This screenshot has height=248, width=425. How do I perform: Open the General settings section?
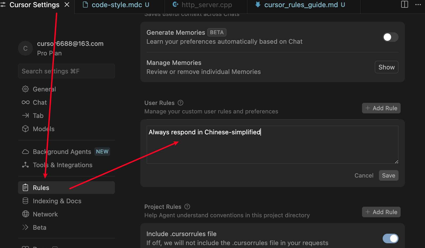coord(66,89)
